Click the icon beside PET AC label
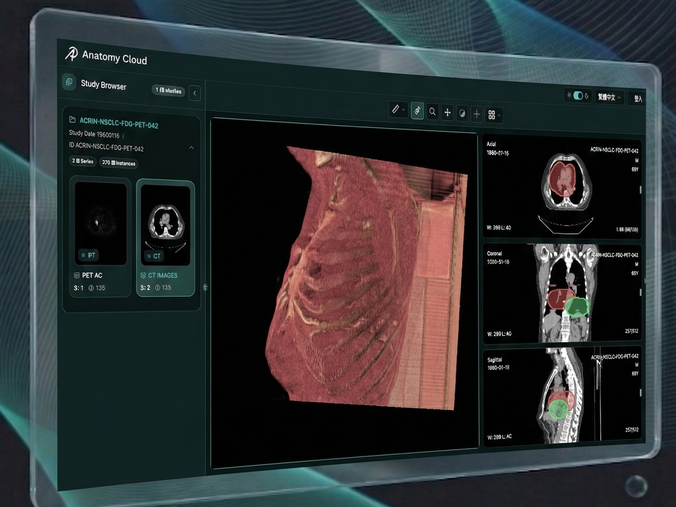 click(x=77, y=275)
